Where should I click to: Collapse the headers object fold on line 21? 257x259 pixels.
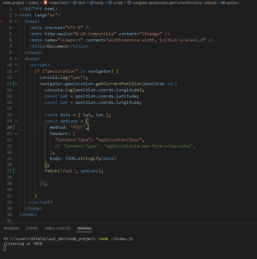16,134
